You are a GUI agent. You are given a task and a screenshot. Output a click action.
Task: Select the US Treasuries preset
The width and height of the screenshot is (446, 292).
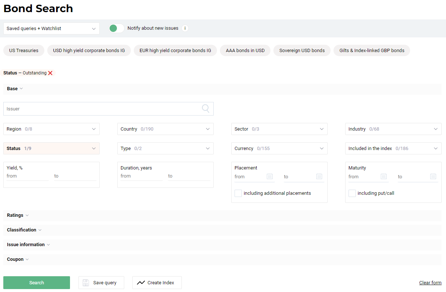point(23,50)
